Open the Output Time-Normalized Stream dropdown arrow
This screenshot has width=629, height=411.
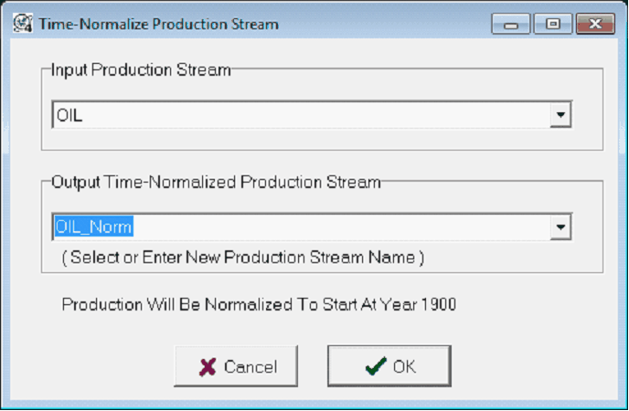click(560, 227)
